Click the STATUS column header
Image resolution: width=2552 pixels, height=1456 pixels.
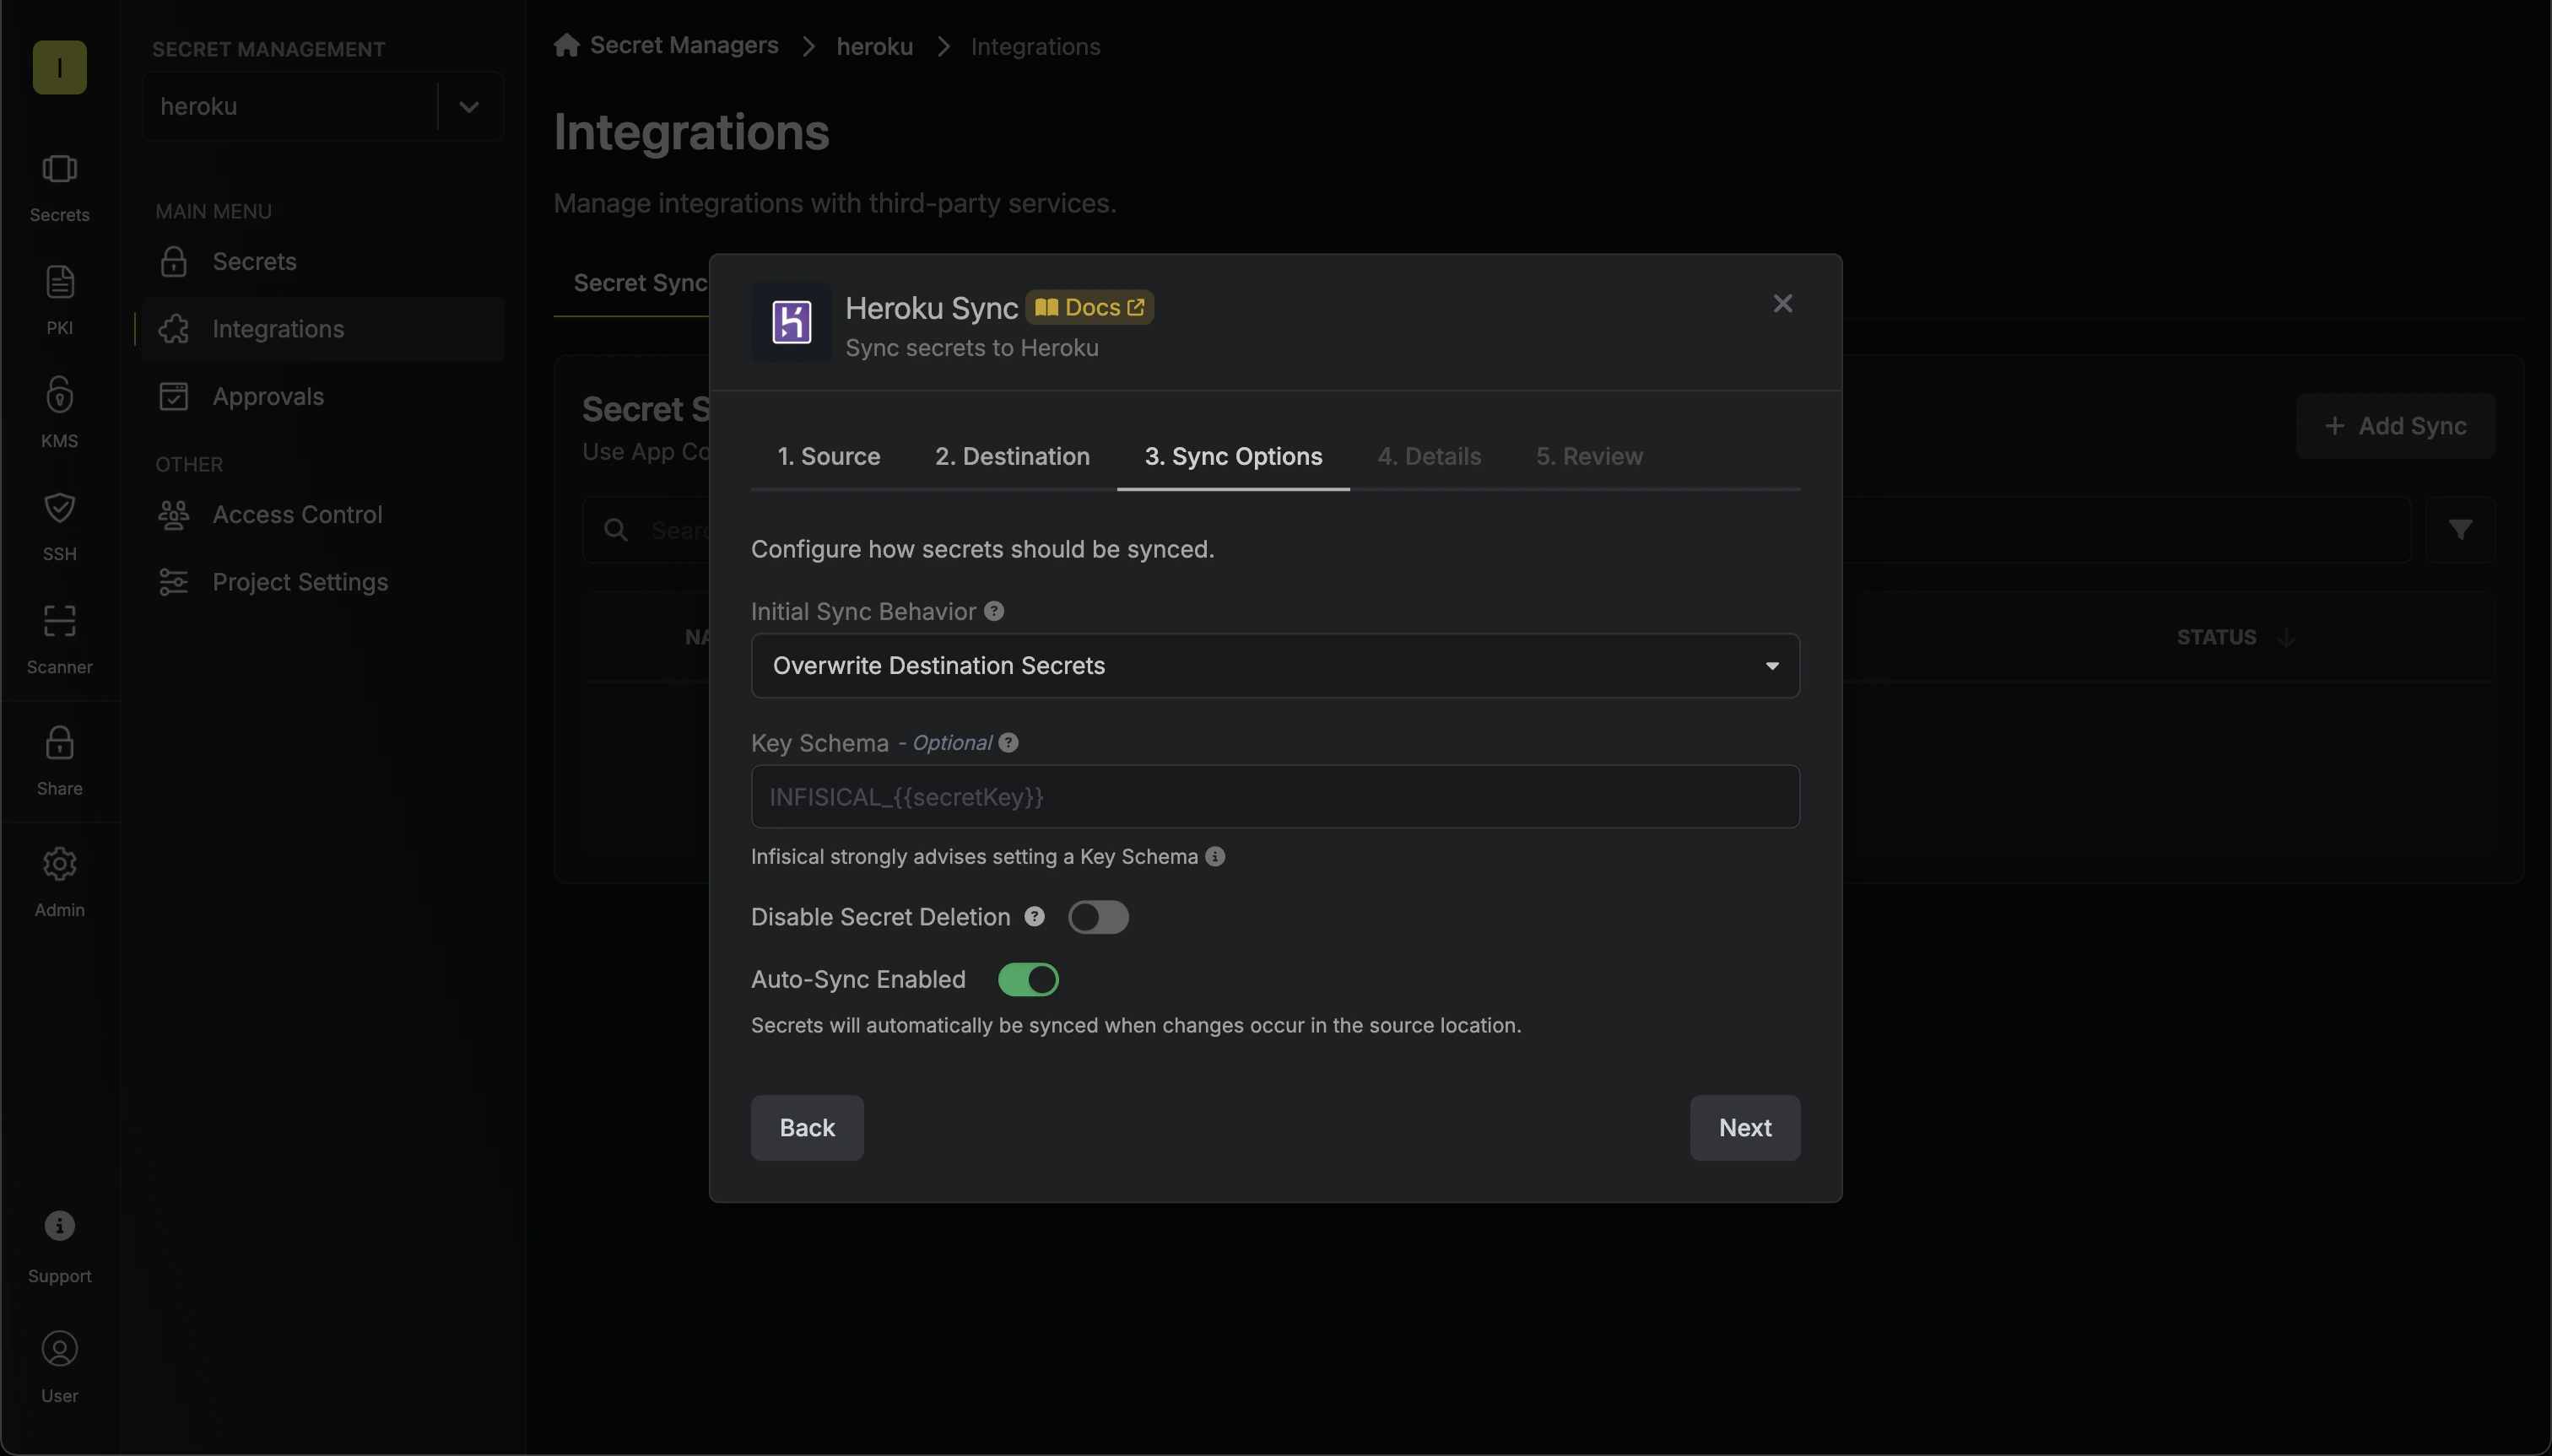(x=2216, y=637)
